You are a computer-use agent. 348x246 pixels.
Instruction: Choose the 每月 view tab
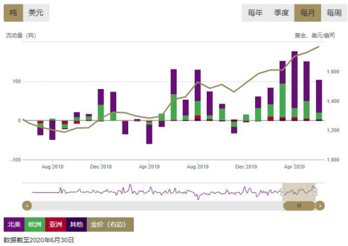tap(308, 13)
